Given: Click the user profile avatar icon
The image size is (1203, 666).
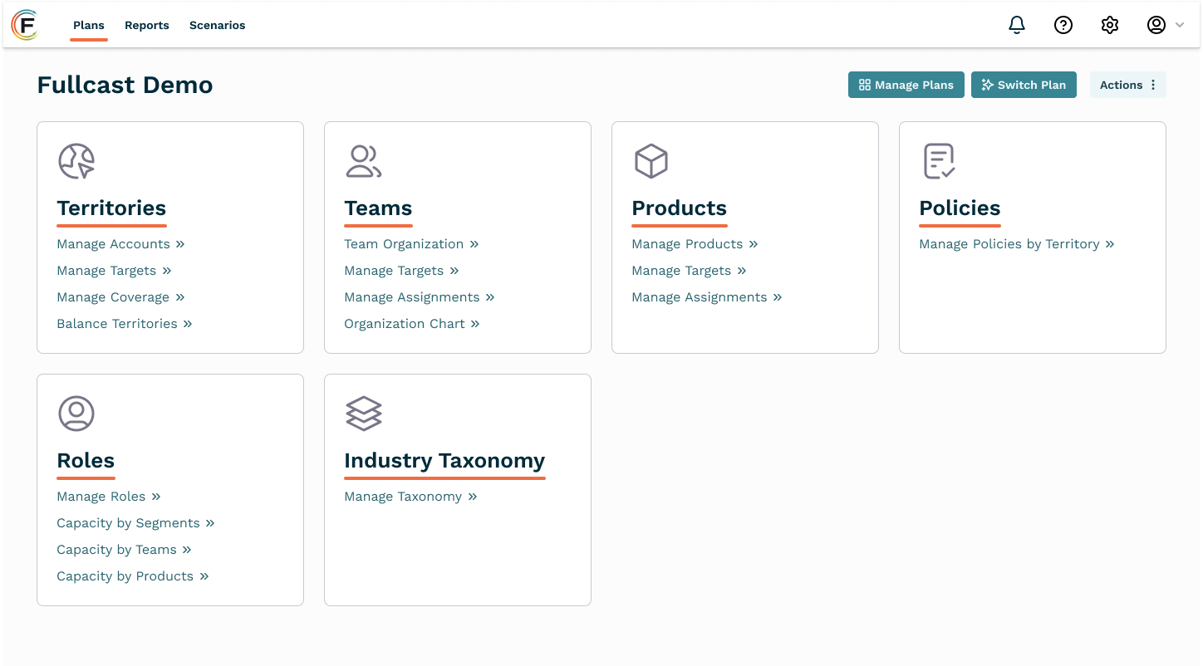Looking at the screenshot, I should (x=1156, y=25).
